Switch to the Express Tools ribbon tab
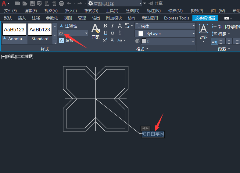This screenshot has width=240, height=173. tap(177, 18)
